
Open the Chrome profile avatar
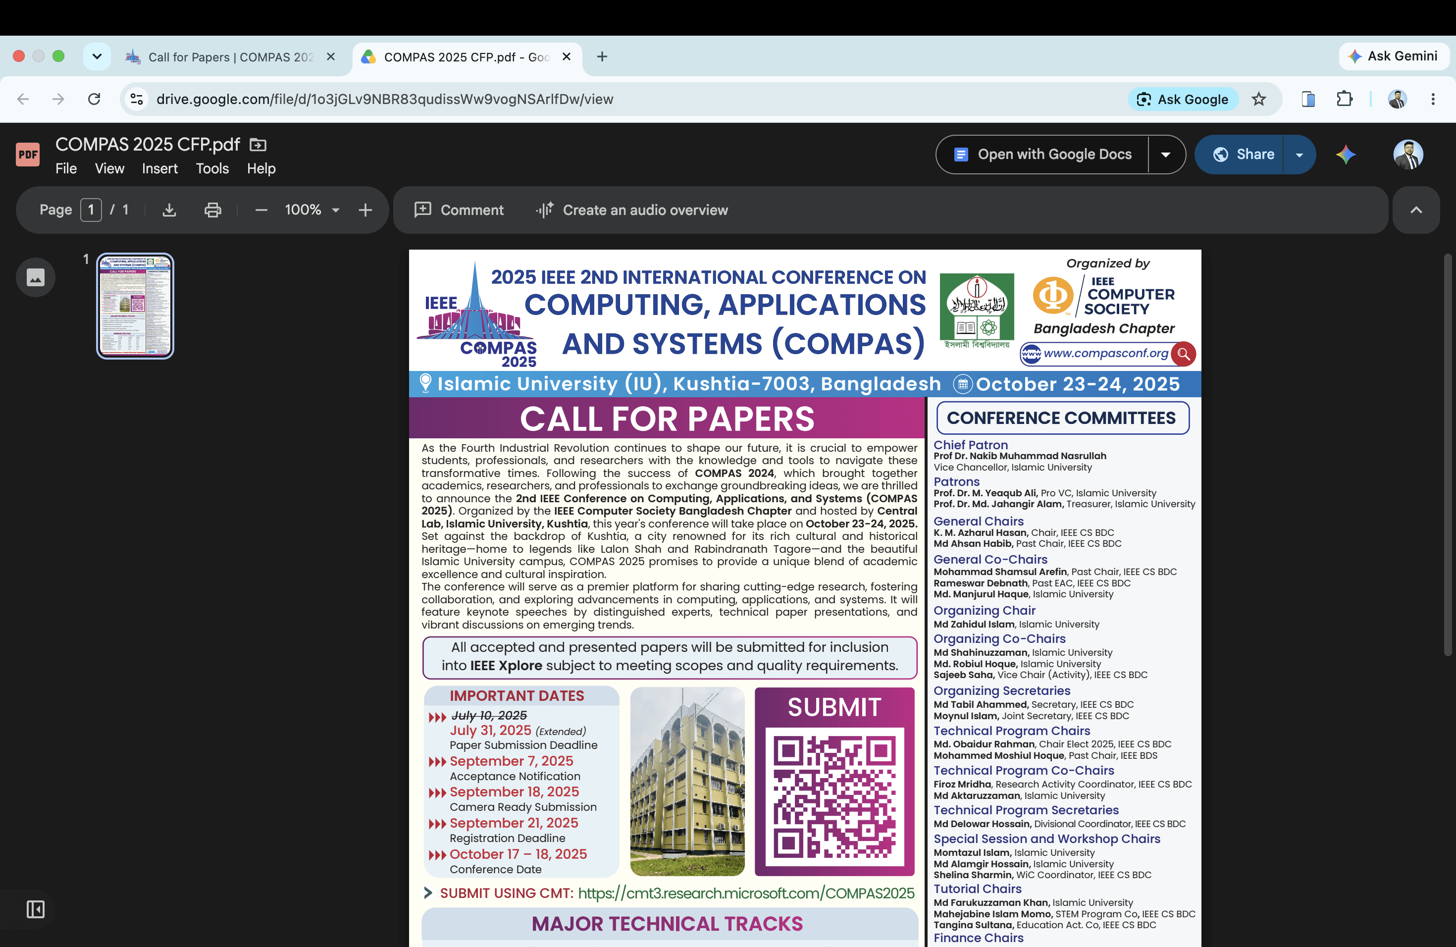[1397, 99]
